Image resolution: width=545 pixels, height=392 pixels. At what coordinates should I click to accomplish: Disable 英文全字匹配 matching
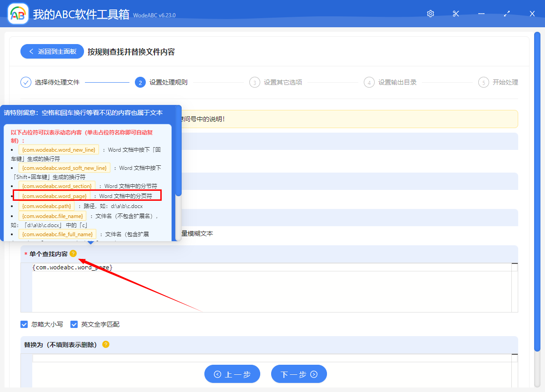74,324
